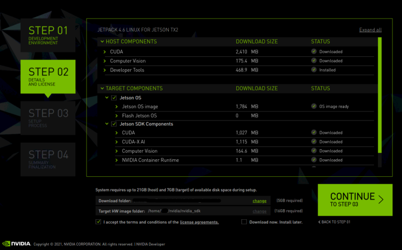Open STEP 03 Setup Process

48,118
